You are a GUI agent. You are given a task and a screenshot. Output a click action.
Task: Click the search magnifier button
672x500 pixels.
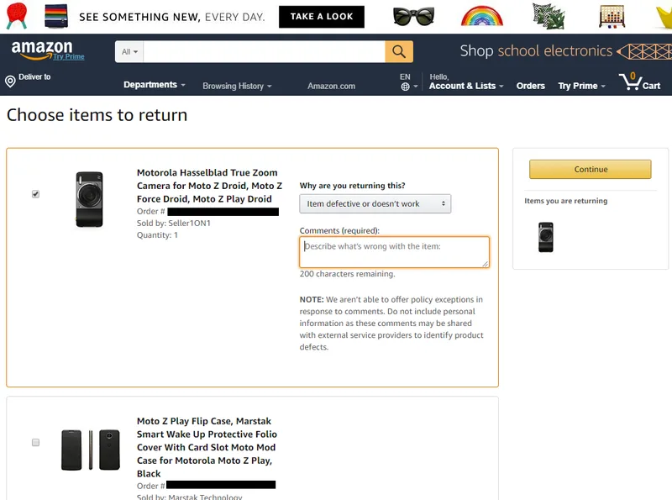(399, 51)
